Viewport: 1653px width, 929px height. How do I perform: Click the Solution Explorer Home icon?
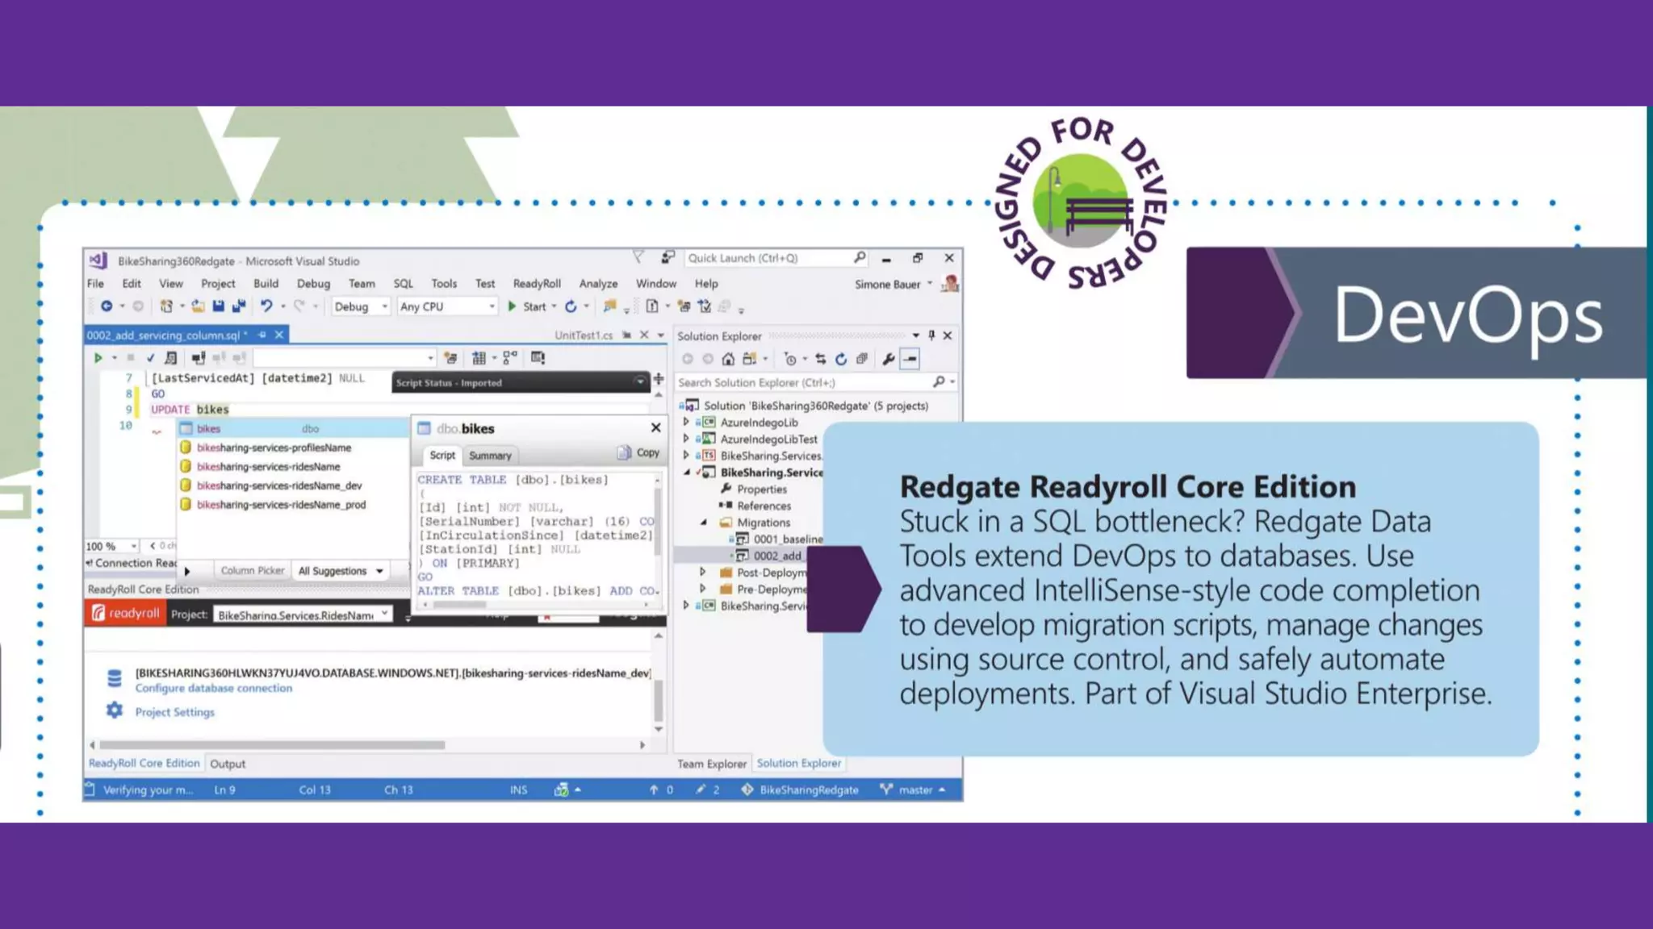click(x=728, y=359)
